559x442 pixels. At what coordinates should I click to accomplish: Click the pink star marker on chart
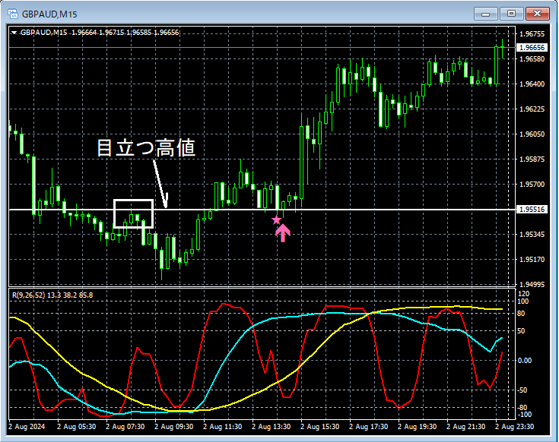pos(276,220)
